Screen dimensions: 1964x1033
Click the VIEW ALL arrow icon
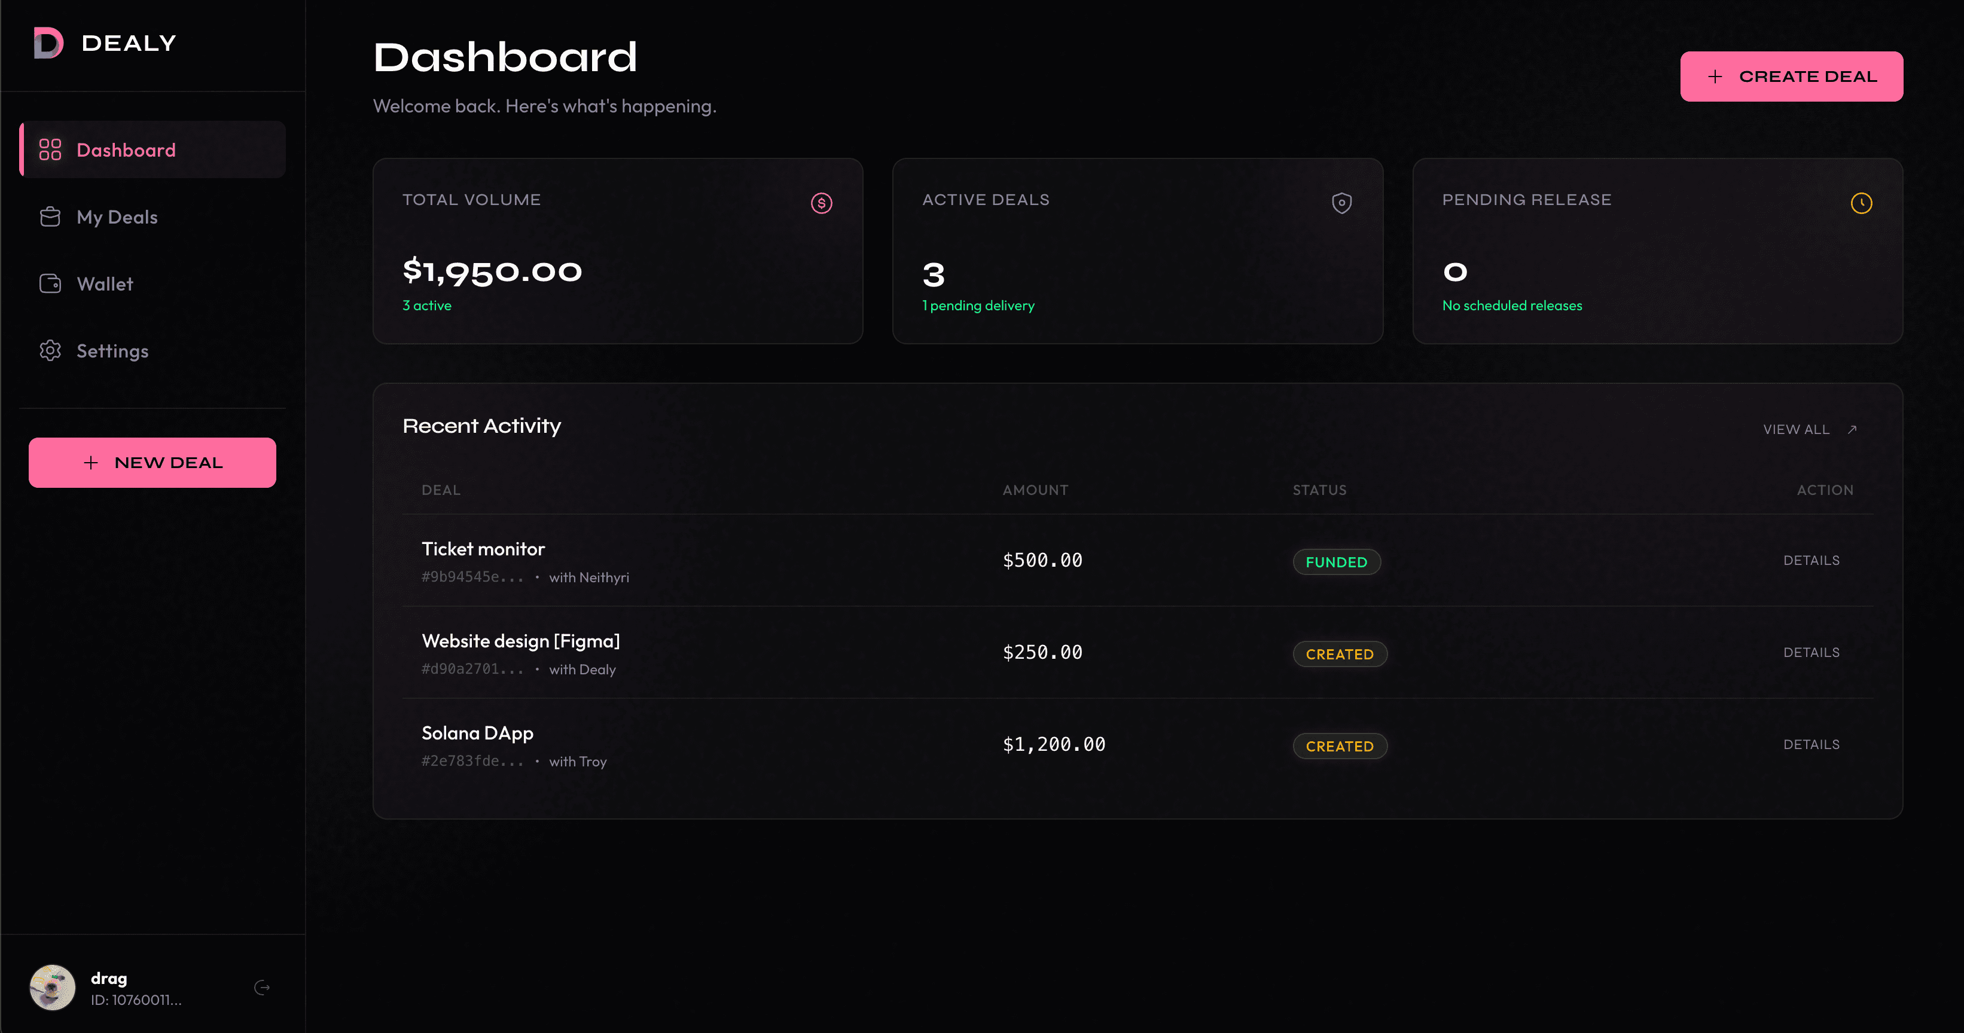pyautogui.click(x=1853, y=429)
